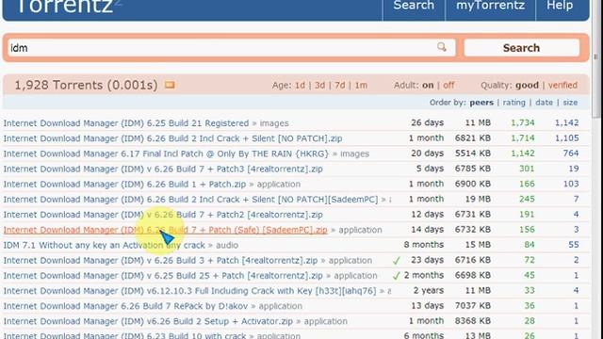Open IDM 7.1 Without any key torrent
This screenshot has height=339, width=603.
pyautogui.click(x=105, y=245)
